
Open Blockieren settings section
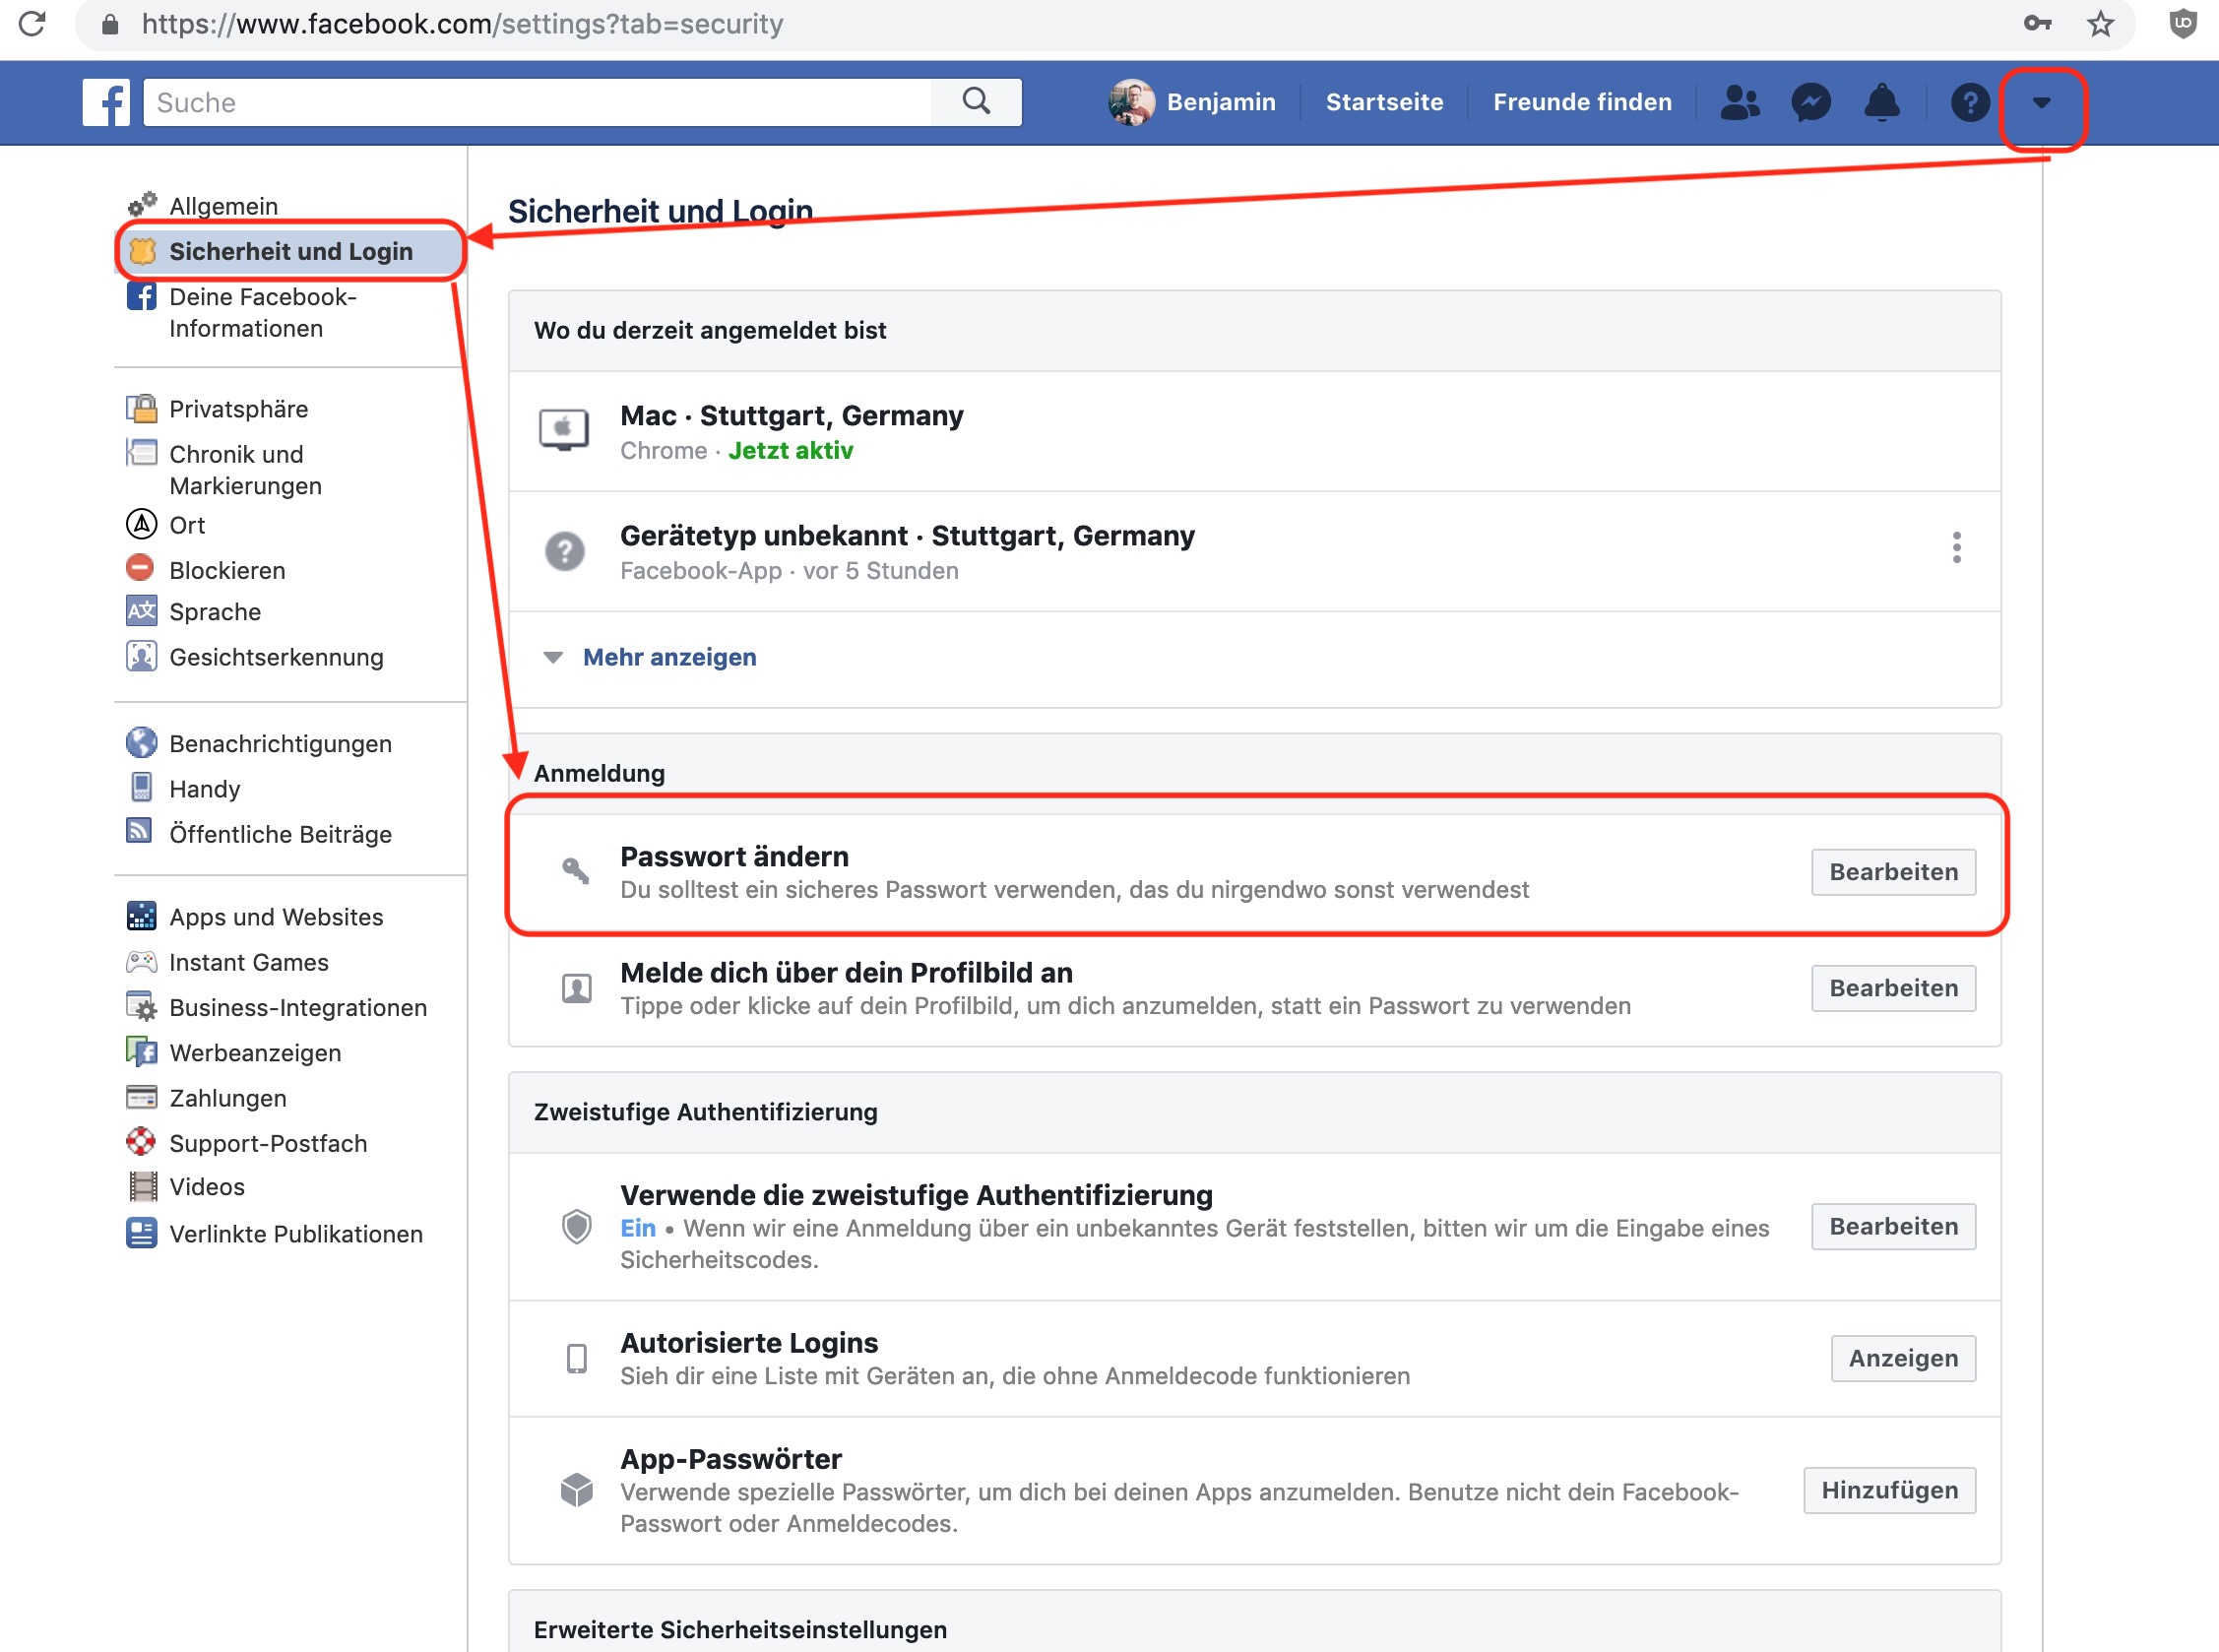pos(227,570)
